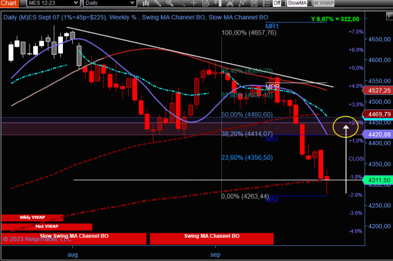
Task: Click the aug label on time axis
Action: 73,255
